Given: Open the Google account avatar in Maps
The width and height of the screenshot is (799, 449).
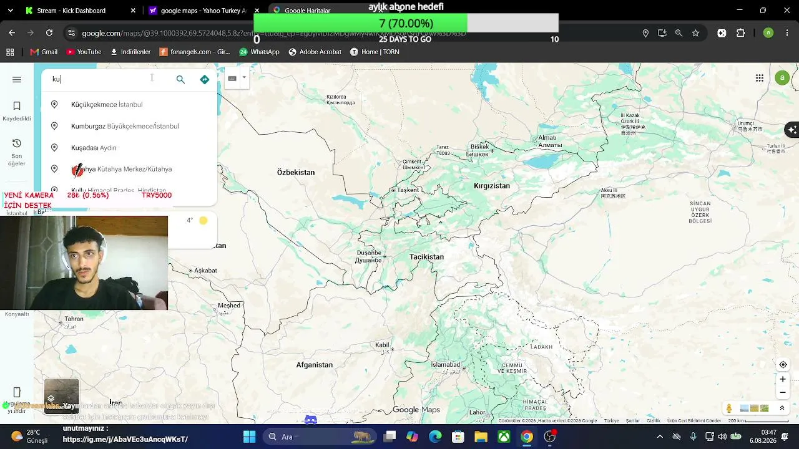Looking at the screenshot, I should (x=782, y=78).
